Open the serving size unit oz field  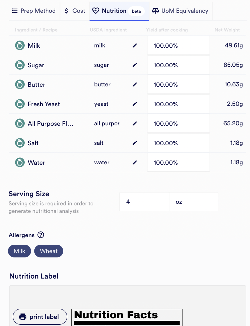click(x=194, y=202)
